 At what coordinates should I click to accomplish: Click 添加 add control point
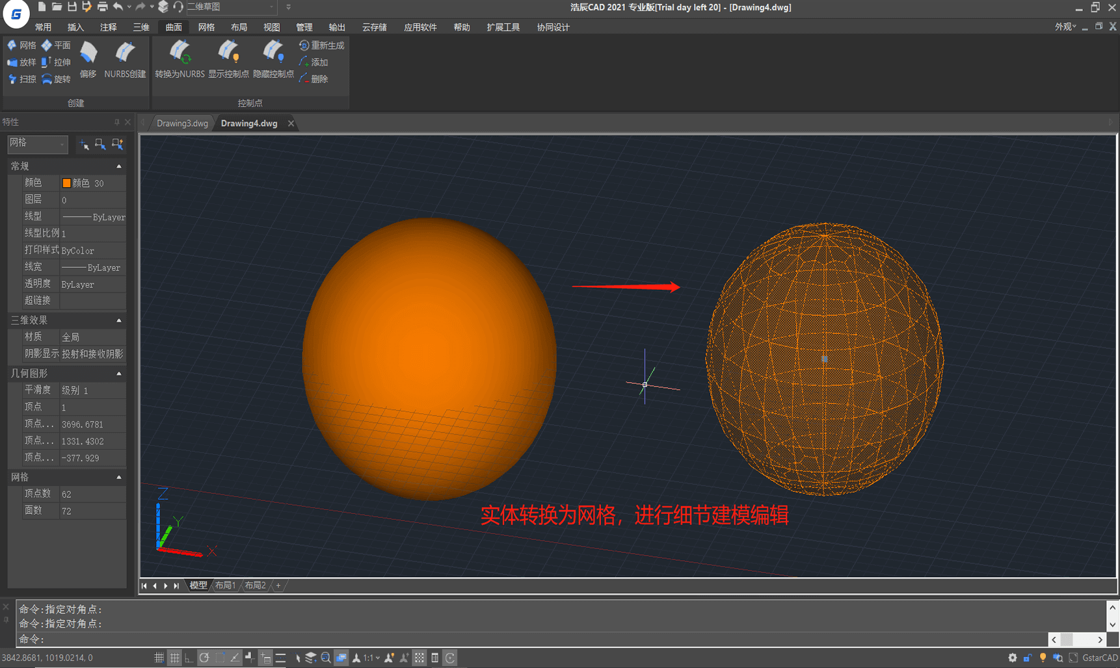[x=313, y=62]
